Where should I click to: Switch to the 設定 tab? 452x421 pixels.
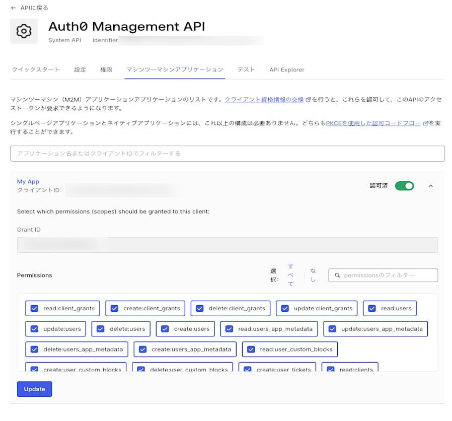(80, 69)
